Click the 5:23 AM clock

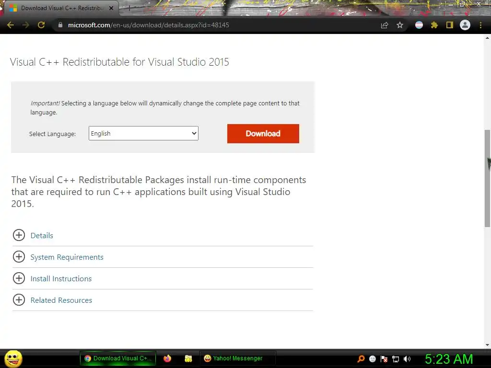click(x=449, y=359)
